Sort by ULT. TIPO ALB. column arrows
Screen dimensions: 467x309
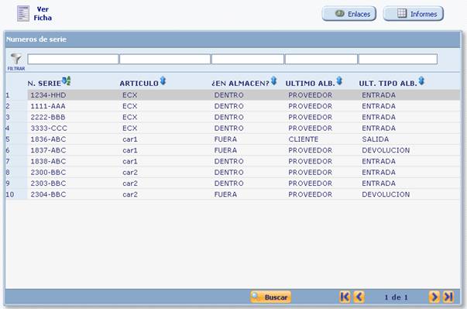[x=421, y=81]
